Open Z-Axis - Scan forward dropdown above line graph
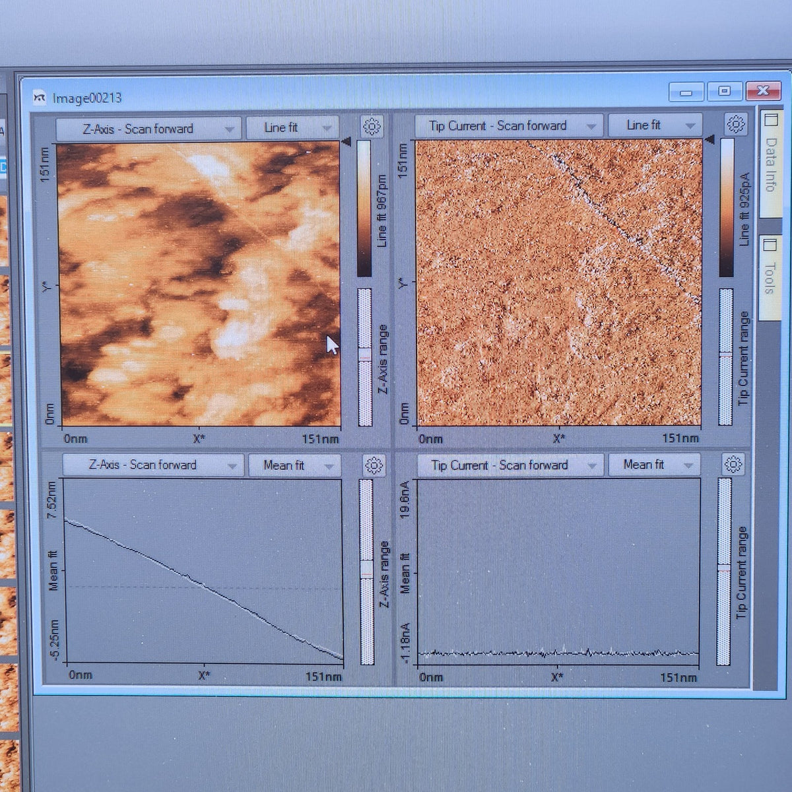This screenshot has width=792, height=792. point(153,465)
